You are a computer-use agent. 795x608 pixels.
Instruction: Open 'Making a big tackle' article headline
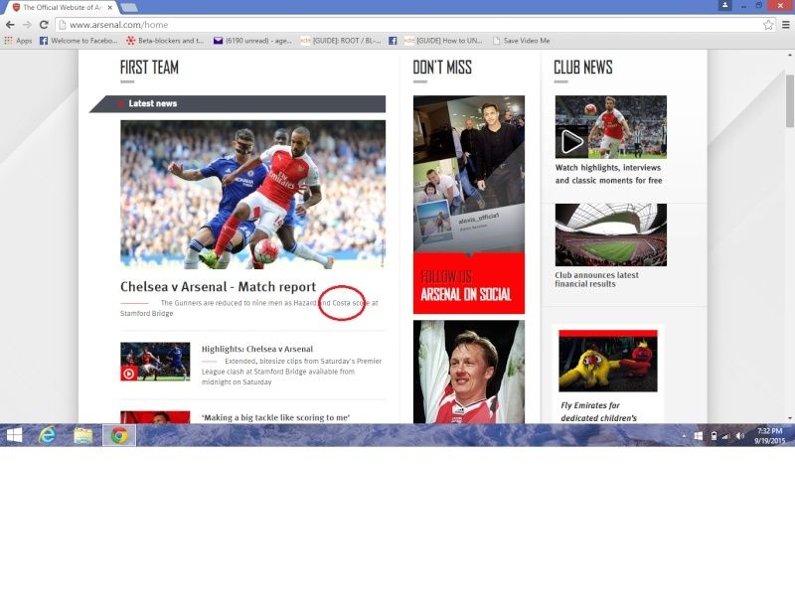pos(275,417)
